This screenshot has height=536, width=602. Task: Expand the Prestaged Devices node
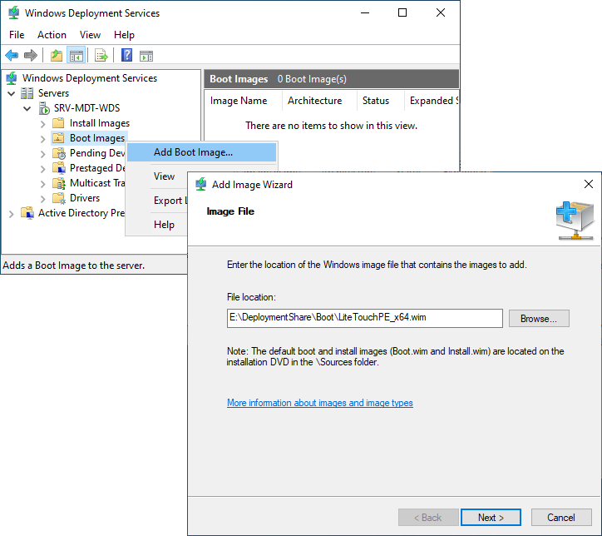click(x=43, y=169)
